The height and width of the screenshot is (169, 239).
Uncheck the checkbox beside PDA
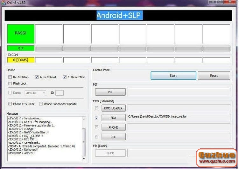click(x=96, y=118)
